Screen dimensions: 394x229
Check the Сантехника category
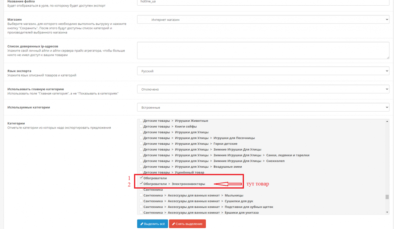142,190
